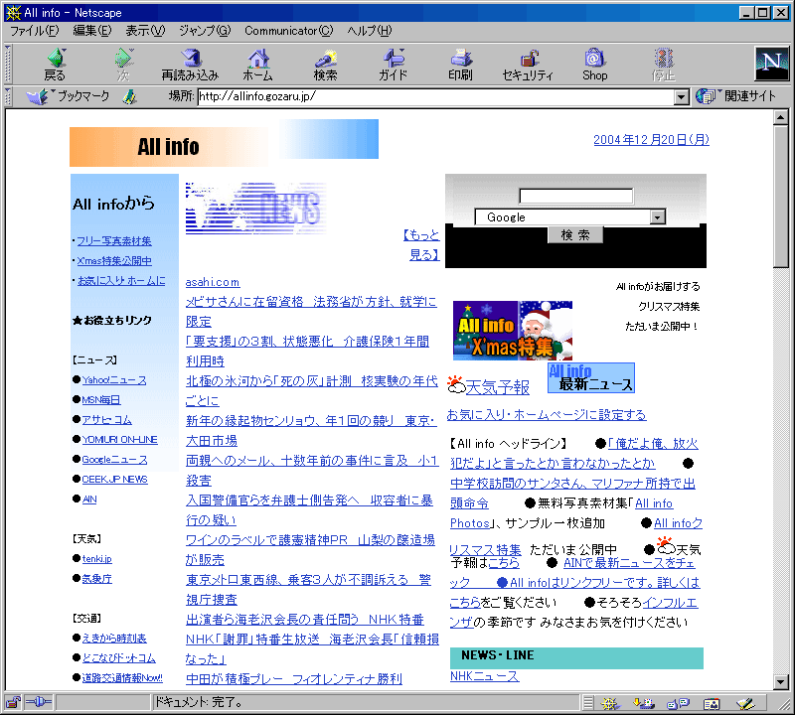The width and height of the screenshot is (795, 715).
Task: Open the 気象庁 link
Action: click(96, 579)
